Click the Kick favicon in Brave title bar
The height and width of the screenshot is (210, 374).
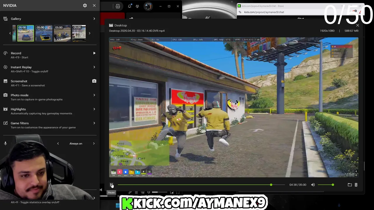pyautogui.click(x=239, y=6)
